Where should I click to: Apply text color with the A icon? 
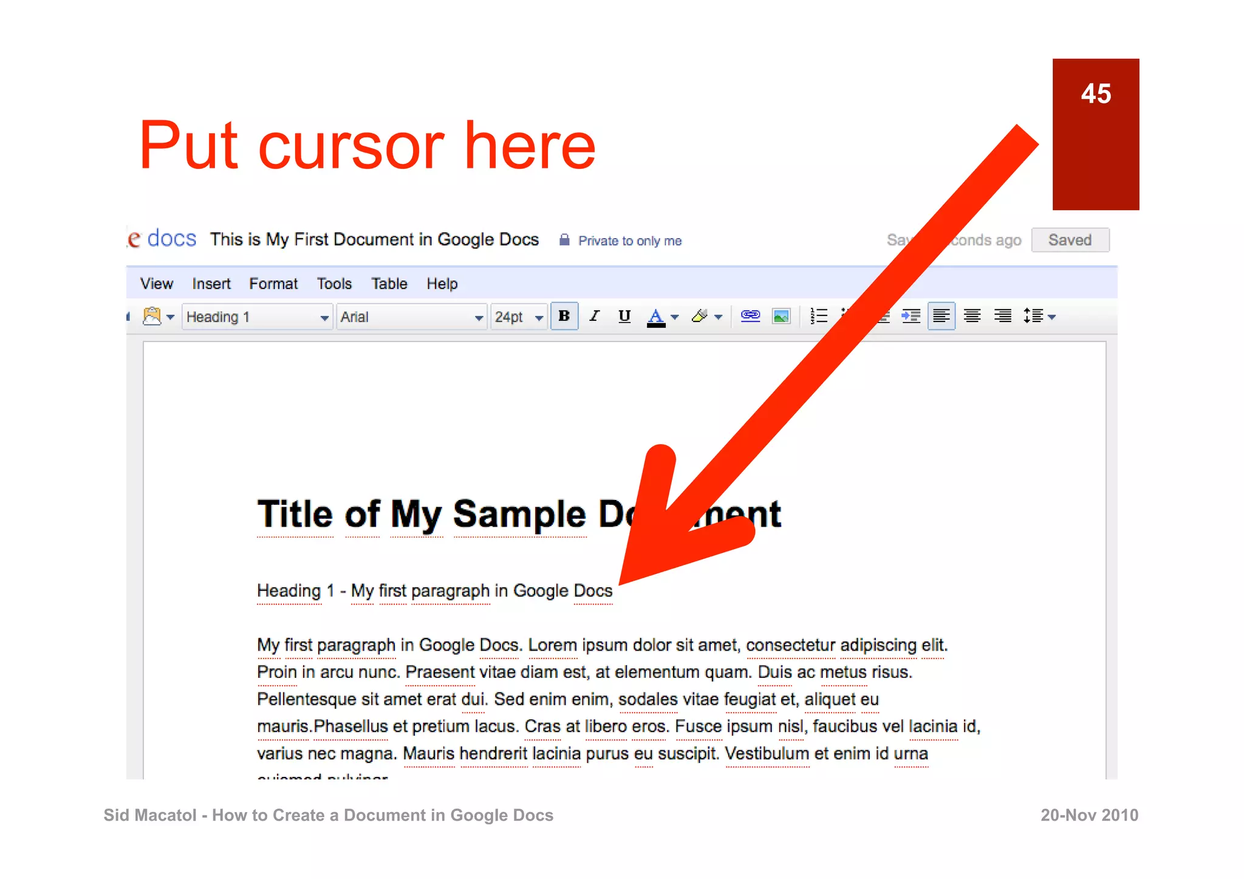coord(655,316)
